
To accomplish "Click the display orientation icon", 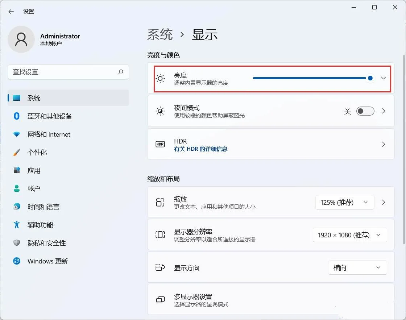I will point(160,267).
